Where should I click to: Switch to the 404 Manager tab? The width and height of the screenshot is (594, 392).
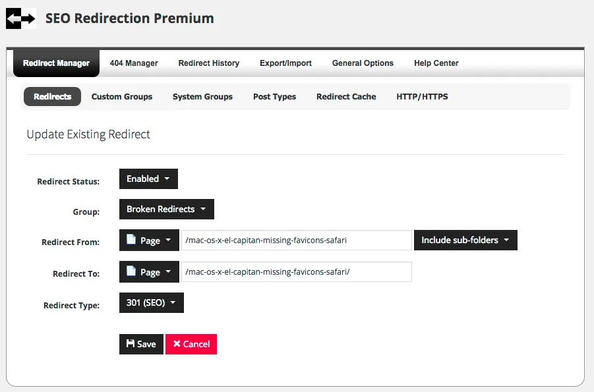pos(134,63)
